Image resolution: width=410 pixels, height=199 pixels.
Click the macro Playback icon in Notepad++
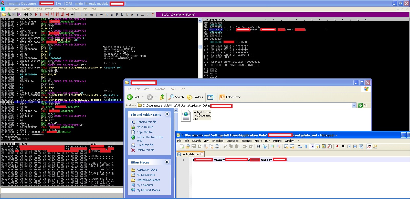[349, 146]
